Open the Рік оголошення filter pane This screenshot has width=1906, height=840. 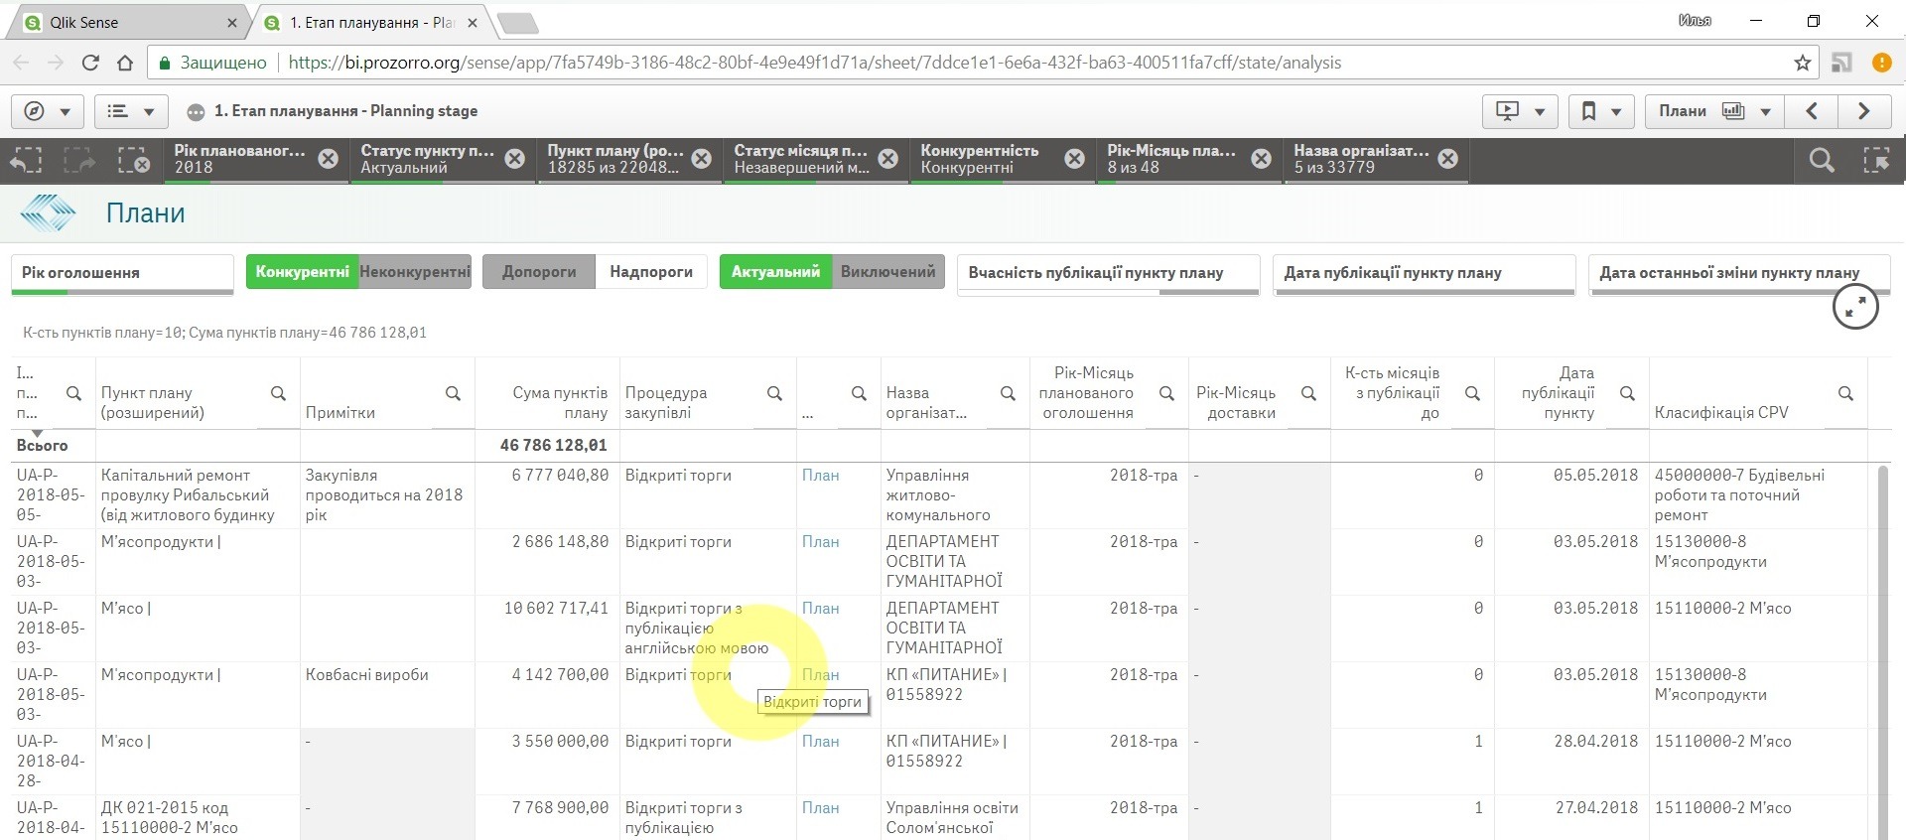pos(122,273)
